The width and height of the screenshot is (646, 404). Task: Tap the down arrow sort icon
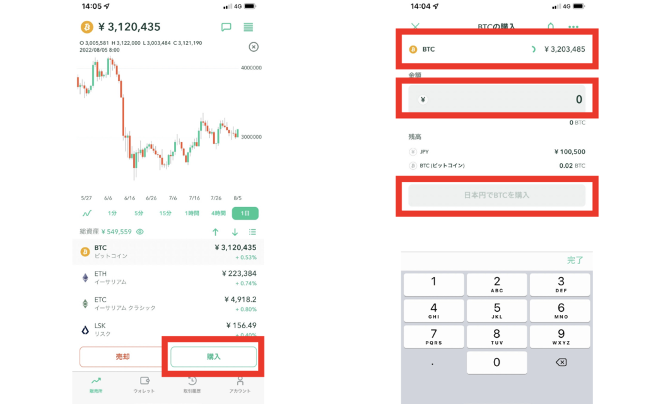[x=235, y=232]
